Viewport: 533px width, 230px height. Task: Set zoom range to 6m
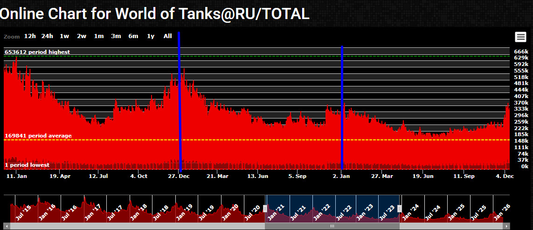tap(133, 36)
